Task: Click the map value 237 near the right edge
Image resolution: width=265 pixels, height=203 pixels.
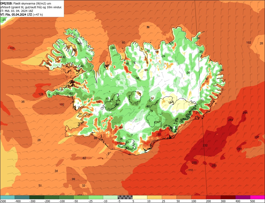Action: [x=257, y=137]
